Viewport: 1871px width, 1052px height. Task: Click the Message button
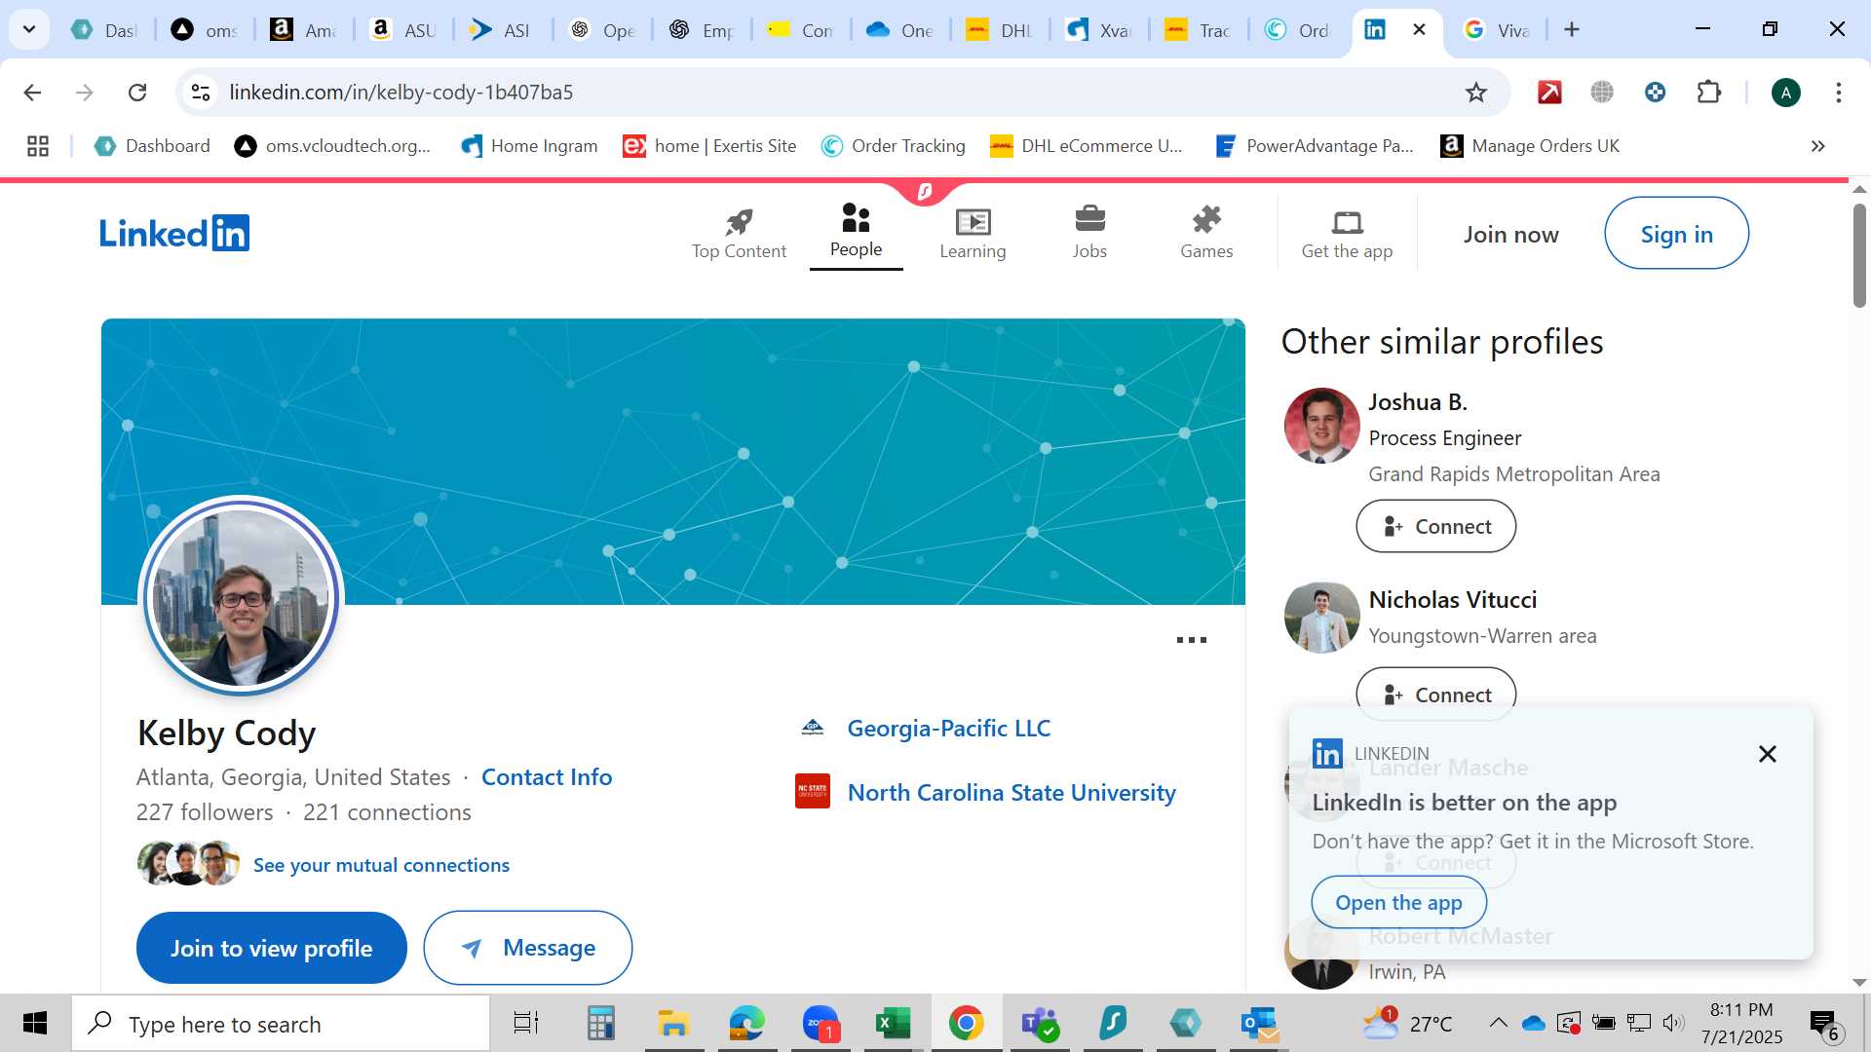[528, 948]
